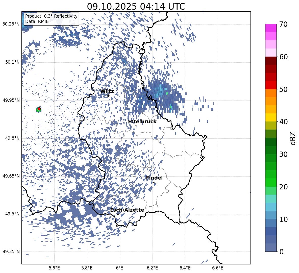Image resolution: width=299 pixels, height=273 pixels.
Task: Pick the light blue swatch just above 10 dBZ
Action: tap(271, 215)
